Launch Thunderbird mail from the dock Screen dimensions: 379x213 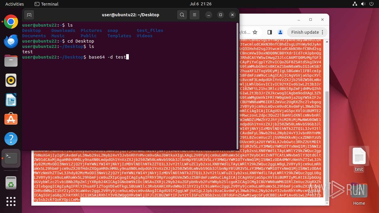[x=11, y=41]
